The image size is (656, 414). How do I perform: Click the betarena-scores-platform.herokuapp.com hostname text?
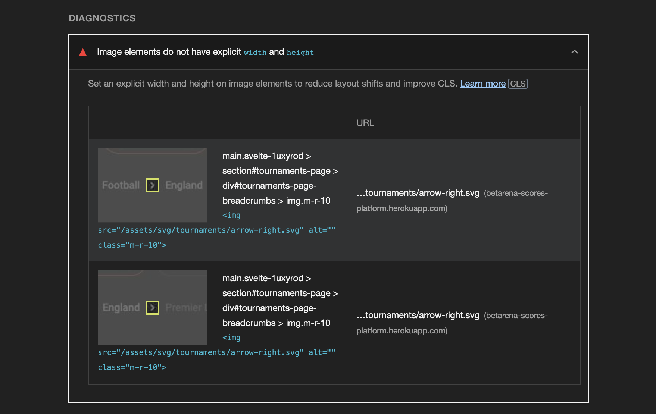click(452, 201)
